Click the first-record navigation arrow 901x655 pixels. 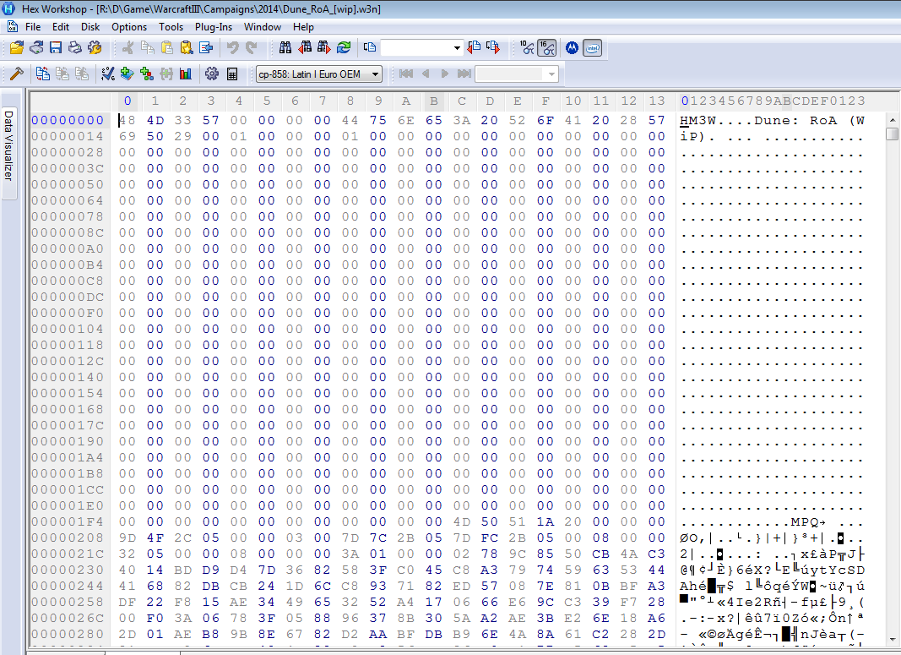point(405,74)
